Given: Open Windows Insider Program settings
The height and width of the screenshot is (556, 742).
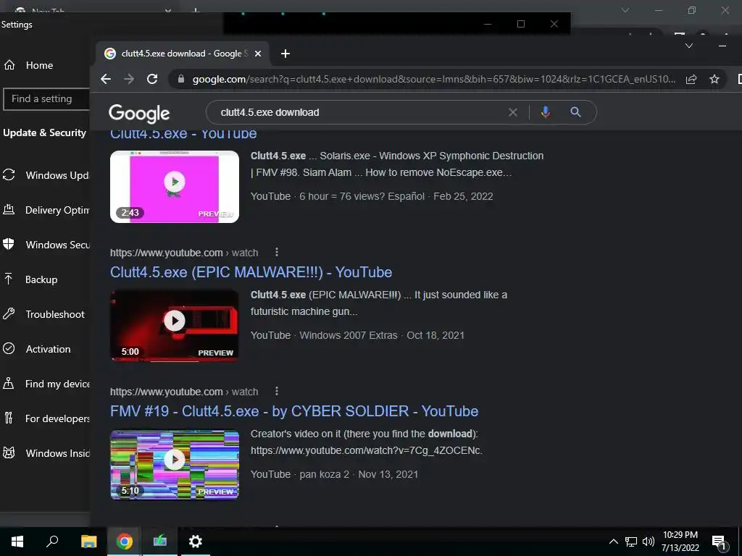Looking at the screenshot, I should tap(45, 453).
